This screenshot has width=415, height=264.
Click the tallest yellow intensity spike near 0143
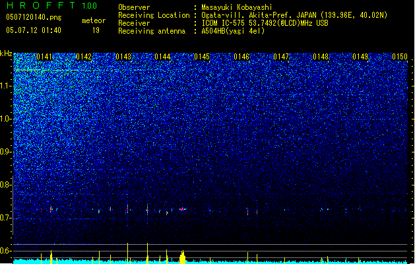coord(127,253)
